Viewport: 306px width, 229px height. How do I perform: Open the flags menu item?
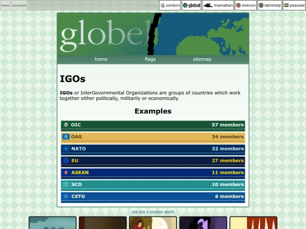[x=150, y=59]
